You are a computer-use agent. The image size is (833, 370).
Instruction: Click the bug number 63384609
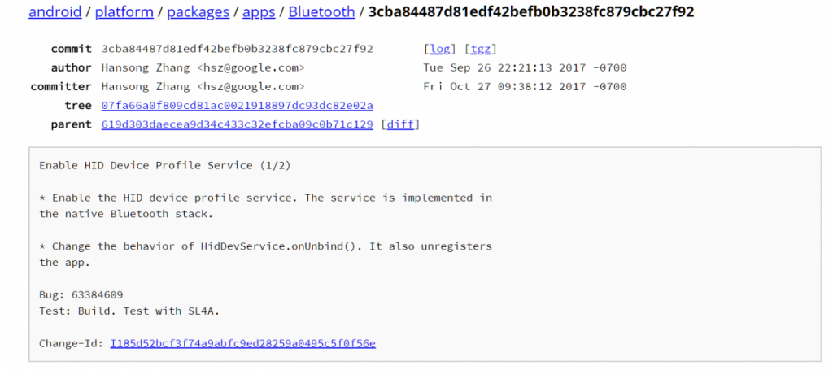coord(96,294)
